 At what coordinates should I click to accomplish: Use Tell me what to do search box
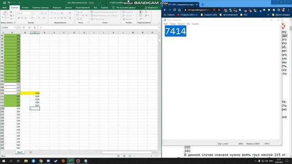coord(124,8)
